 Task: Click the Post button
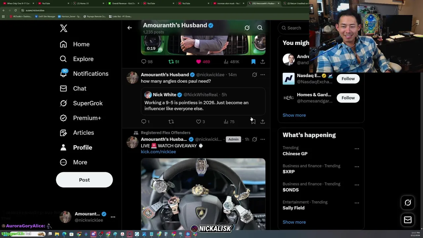click(84, 180)
